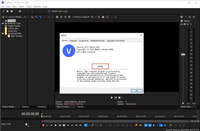The width and height of the screenshot is (200, 131).
Task: Copy preview snapshot to clipboard icon
Action: coord(99,17)
